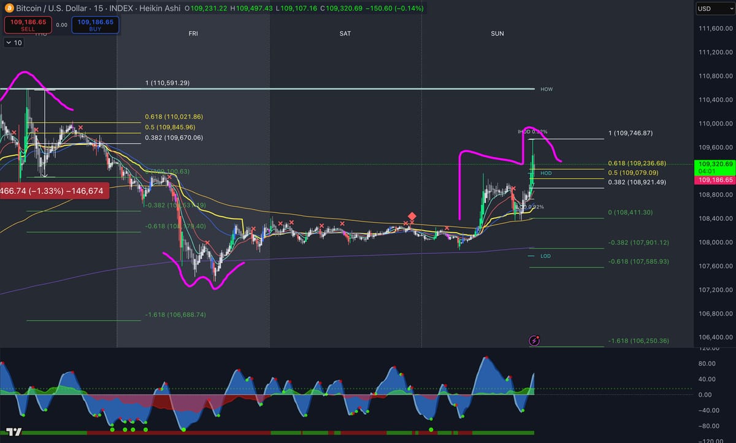736x443 pixels.
Task: Click the SUN day label
Action: pos(497,34)
